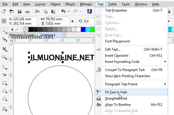Click the Convert To Paragraph Text icon
Screen dimensions: 174x115
[x=99, y=70]
